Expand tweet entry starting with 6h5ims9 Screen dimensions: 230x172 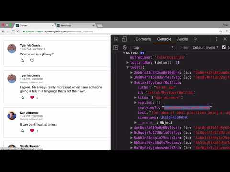pyautogui.click(x=131, y=143)
